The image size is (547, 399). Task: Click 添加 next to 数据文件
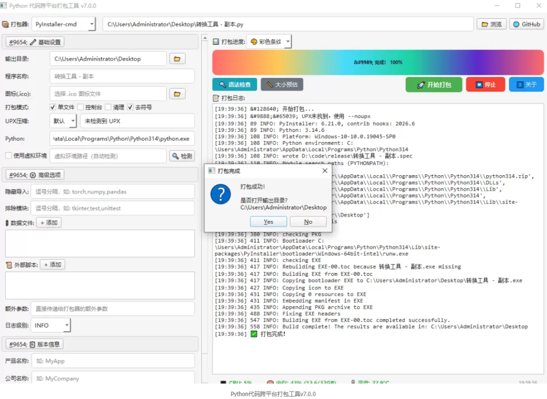coord(49,223)
